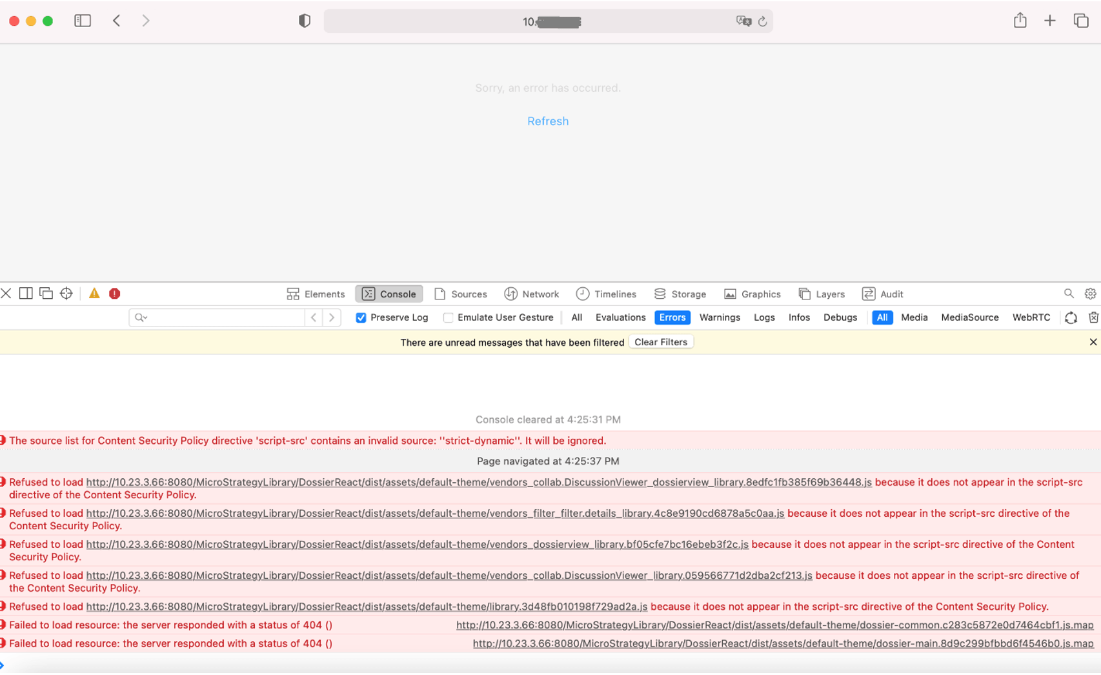Open Safari Share menu
Screen dimensions: 1101x675
coord(1020,21)
